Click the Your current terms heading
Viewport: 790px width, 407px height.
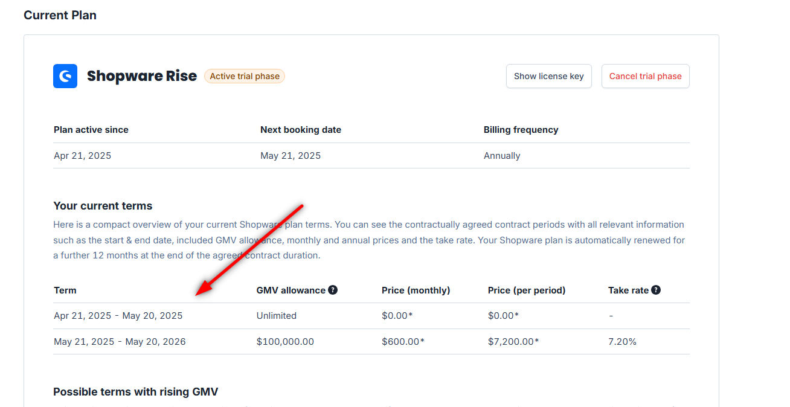(103, 206)
